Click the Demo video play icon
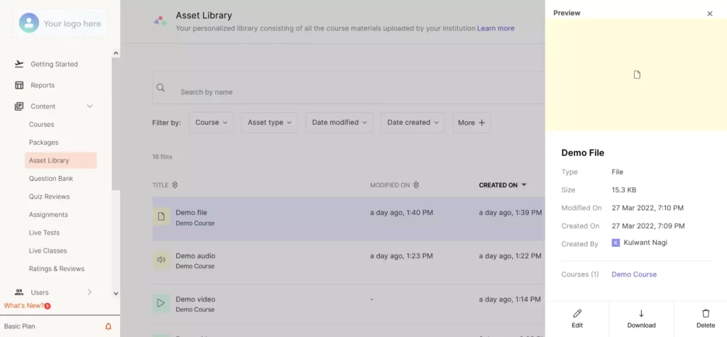 coord(161,303)
